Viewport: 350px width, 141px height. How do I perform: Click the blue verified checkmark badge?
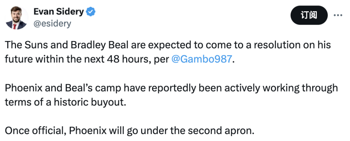point(91,12)
